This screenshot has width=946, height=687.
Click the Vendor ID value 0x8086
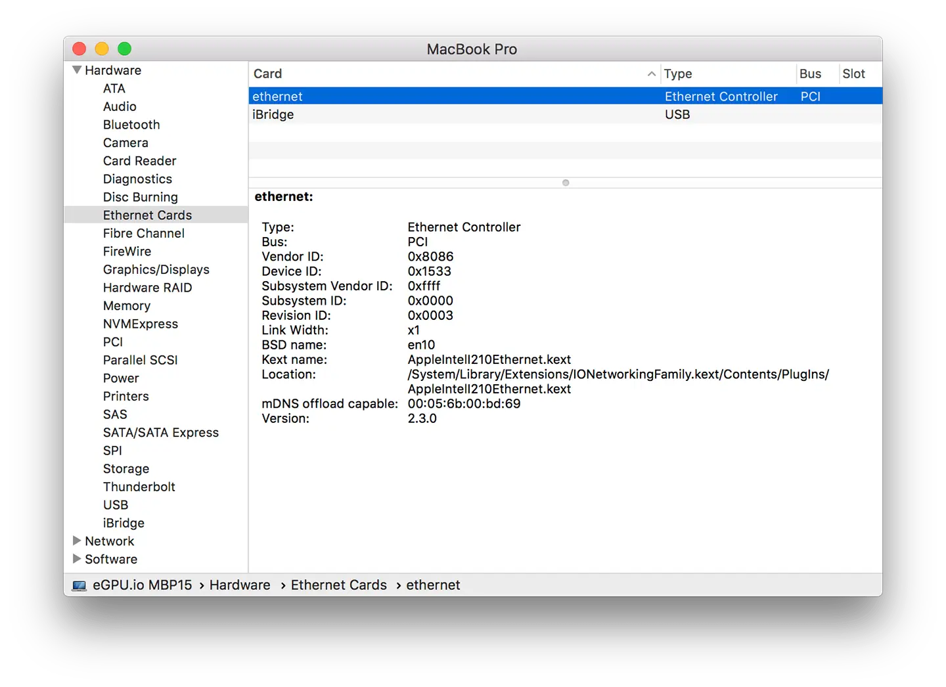430,257
